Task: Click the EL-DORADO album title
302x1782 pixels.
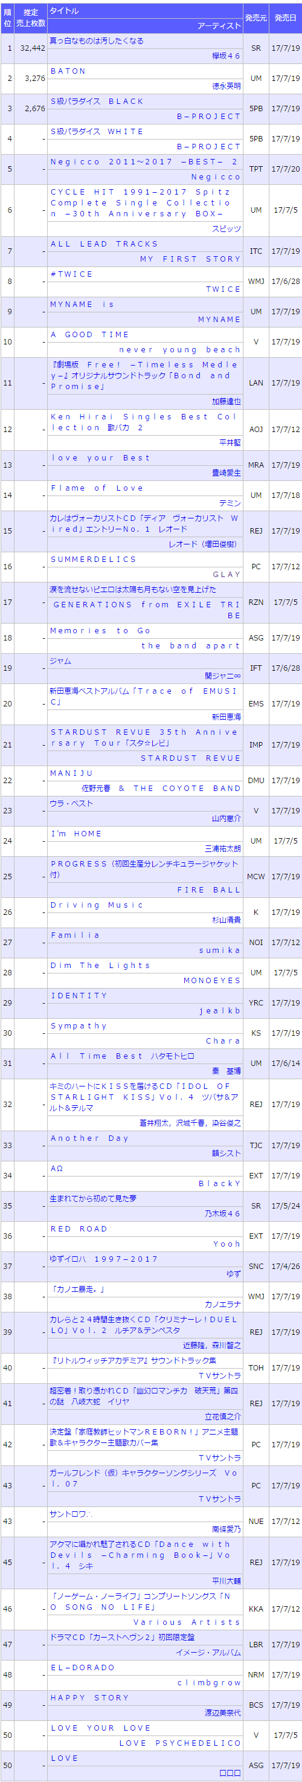Action: (x=82, y=1667)
